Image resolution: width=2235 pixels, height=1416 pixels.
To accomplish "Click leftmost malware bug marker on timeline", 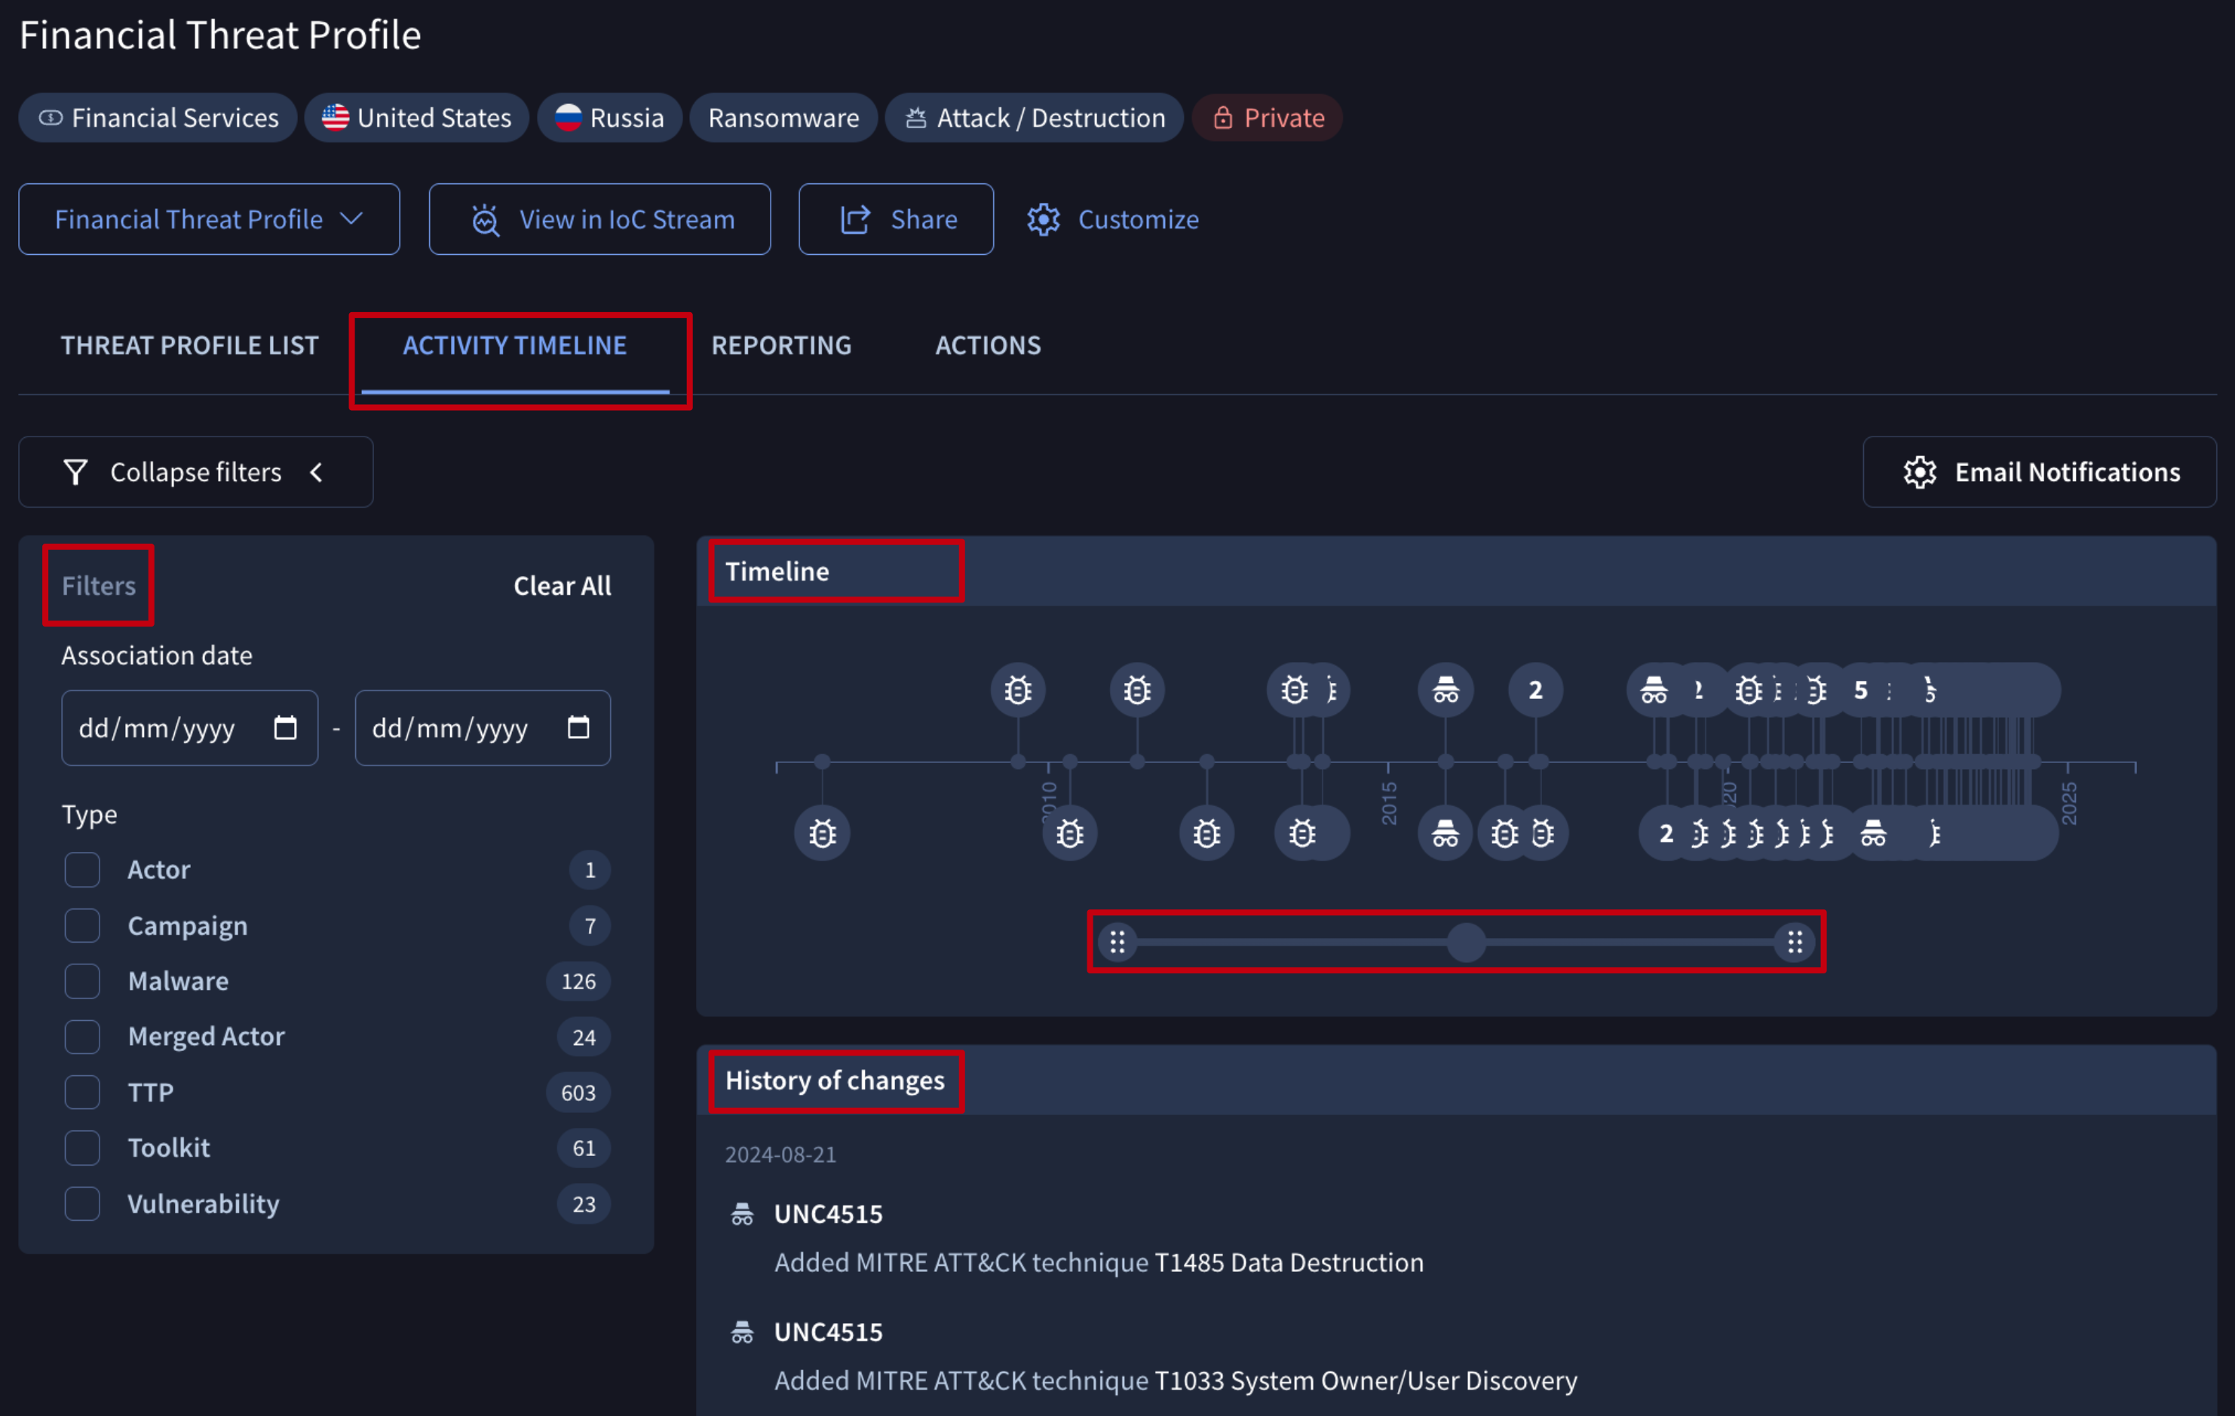I will pyautogui.click(x=823, y=833).
